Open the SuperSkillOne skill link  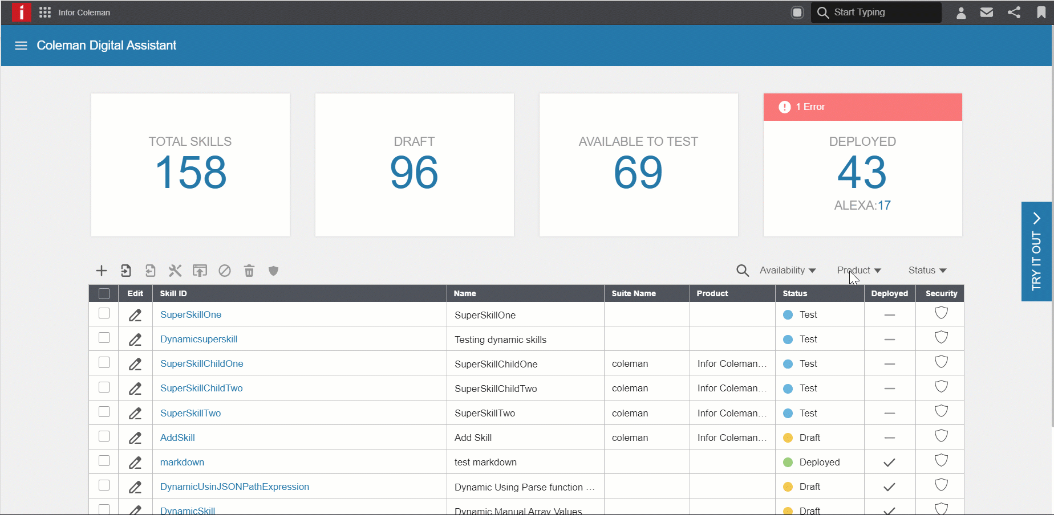pyautogui.click(x=190, y=314)
